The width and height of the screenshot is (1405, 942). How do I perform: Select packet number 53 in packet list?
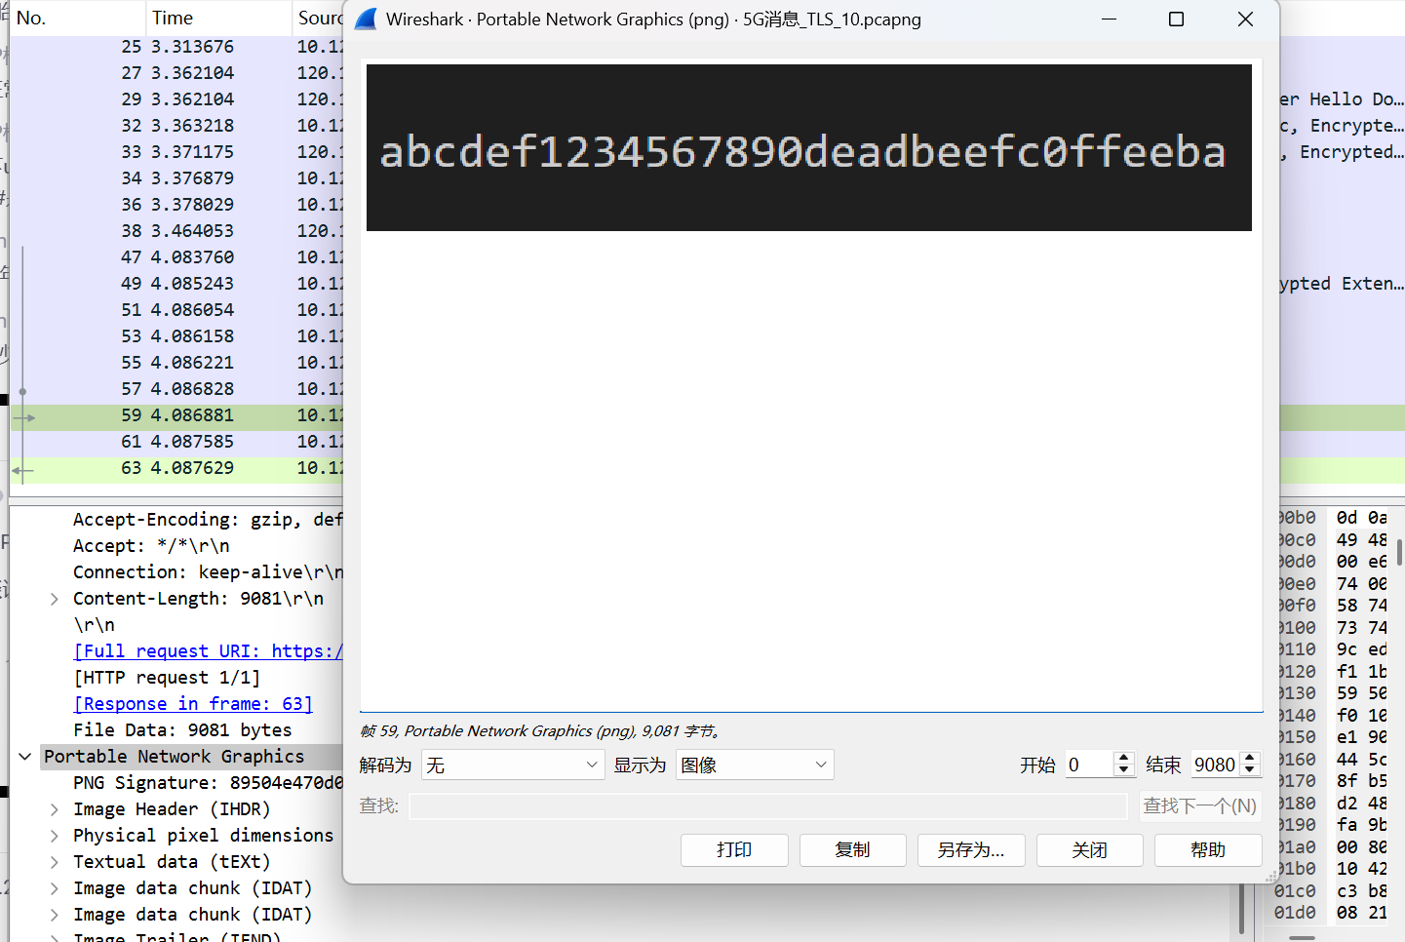[x=176, y=336]
